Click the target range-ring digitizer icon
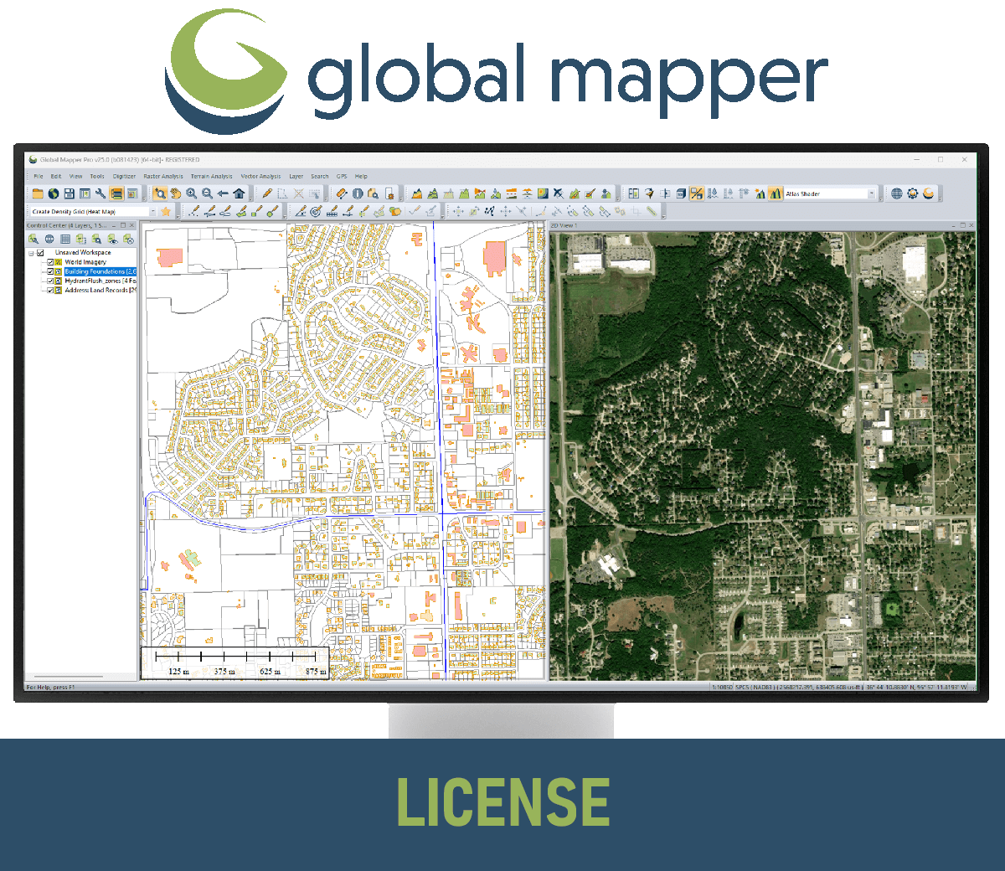This screenshot has height=871, width=1005. [315, 211]
